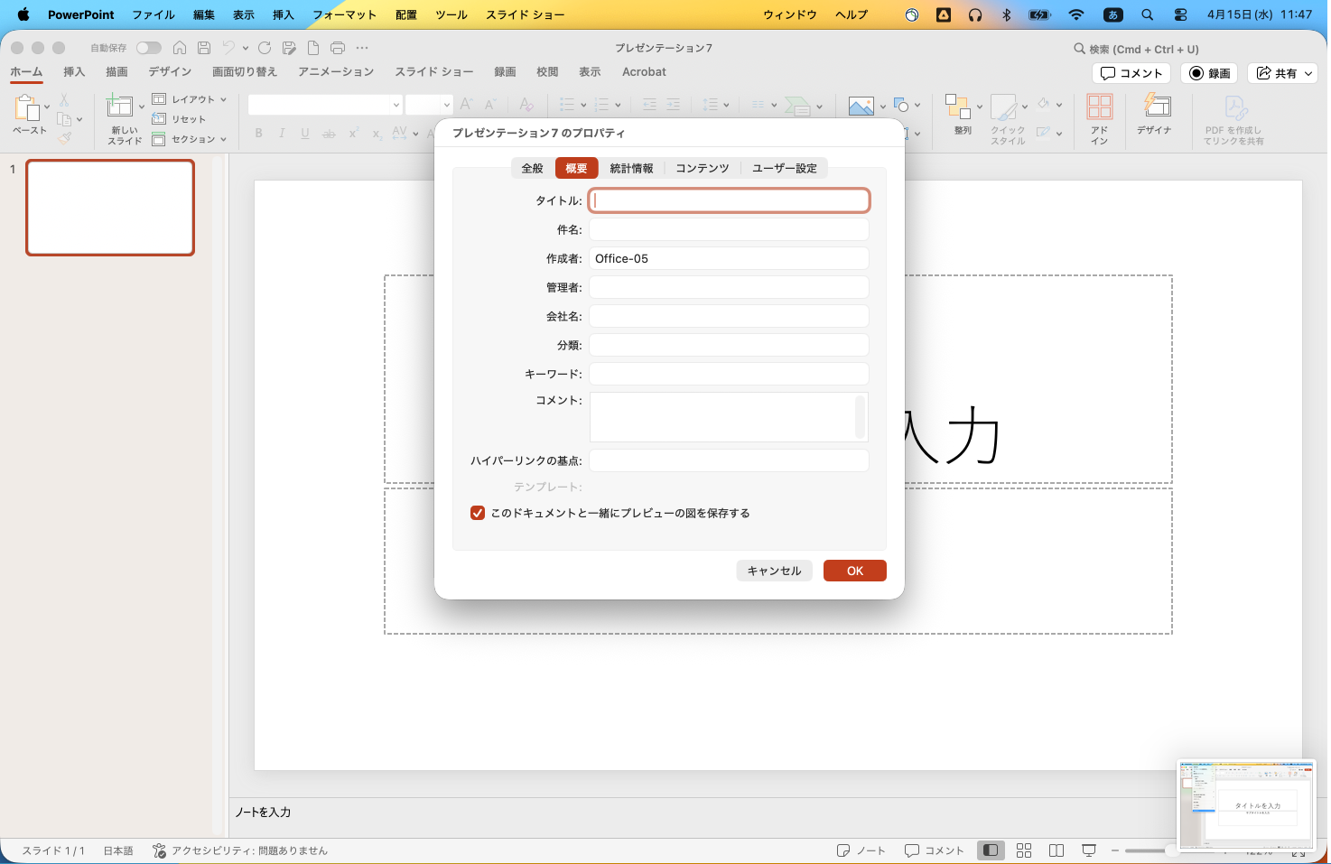Viewport: 1331px width, 864px height.
Task: Click the save icon in title bar
Action: tap(204, 48)
